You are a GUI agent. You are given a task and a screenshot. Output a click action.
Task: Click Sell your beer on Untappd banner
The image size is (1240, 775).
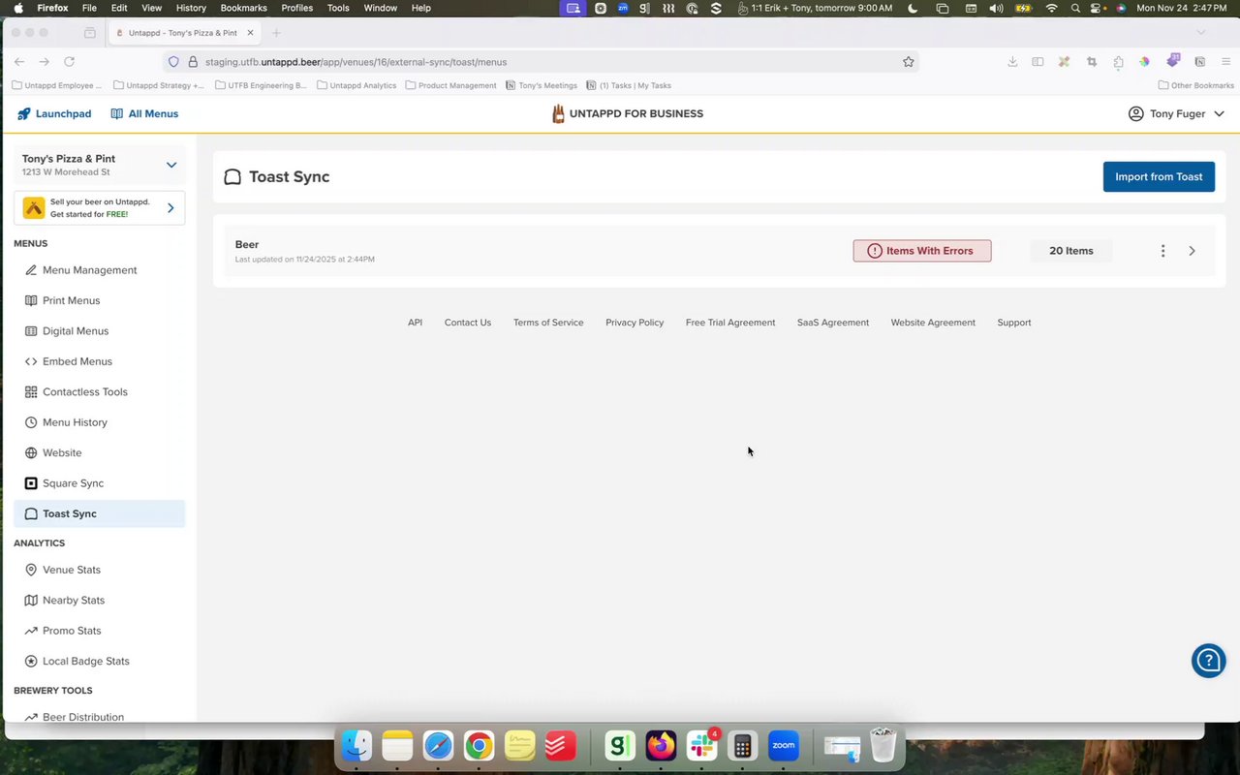coord(99,207)
